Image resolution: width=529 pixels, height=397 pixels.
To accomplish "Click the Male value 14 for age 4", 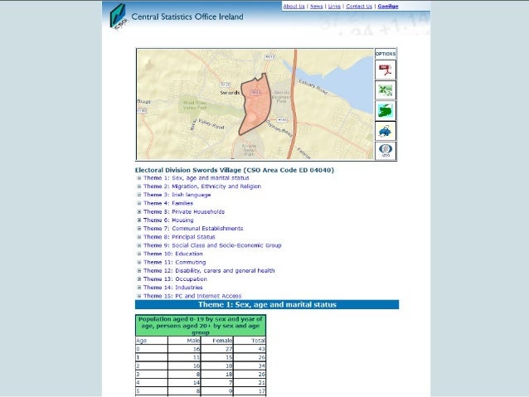I will tap(184, 383).
